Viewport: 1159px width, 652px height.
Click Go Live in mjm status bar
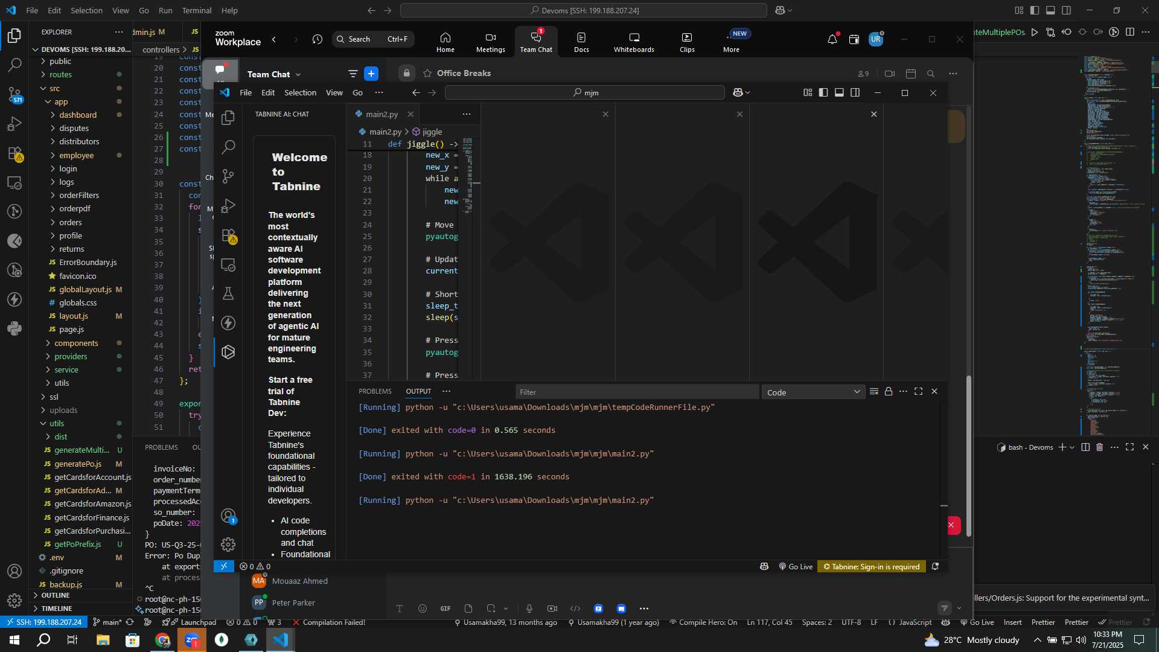click(796, 567)
